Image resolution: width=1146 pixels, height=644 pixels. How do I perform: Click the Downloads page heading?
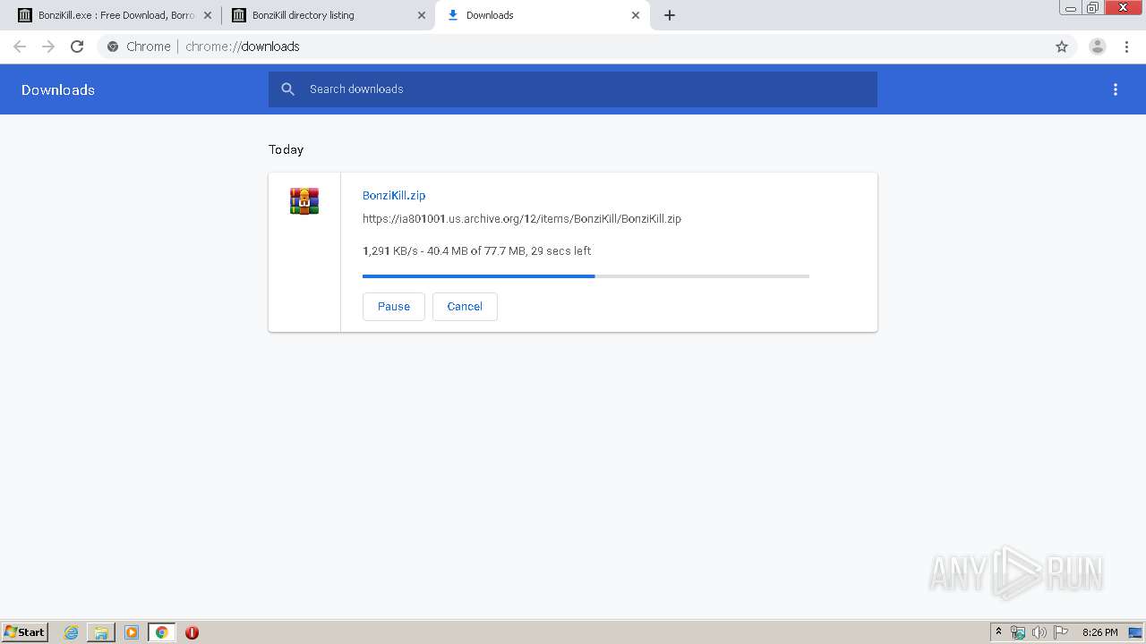point(58,89)
